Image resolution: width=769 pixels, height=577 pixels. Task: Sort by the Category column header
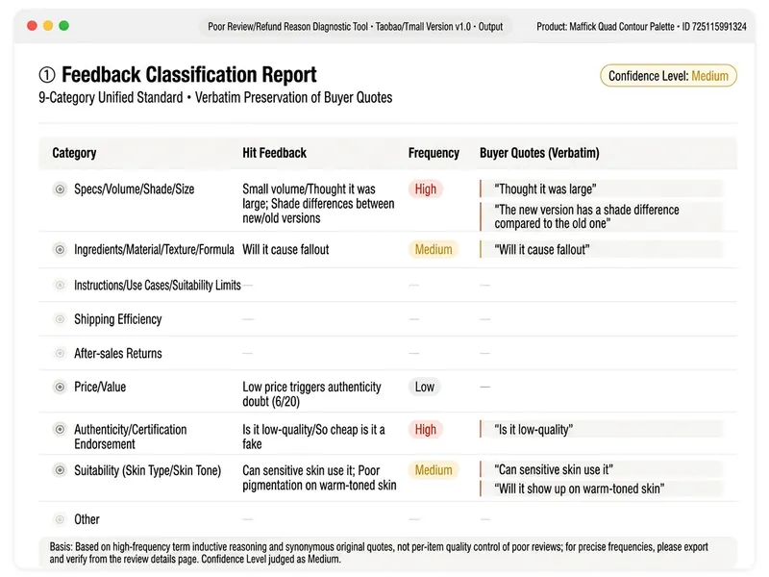pyautogui.click(x=74, y=153)
